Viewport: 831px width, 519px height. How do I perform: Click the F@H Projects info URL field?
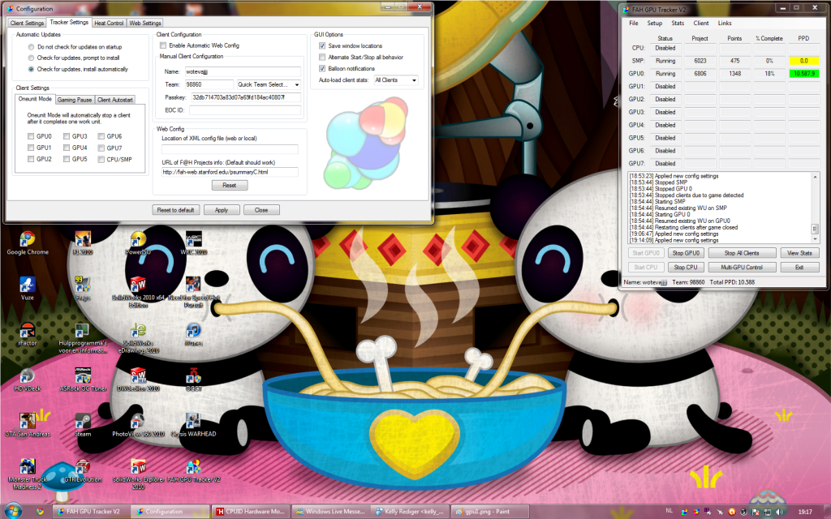[230, 172]
